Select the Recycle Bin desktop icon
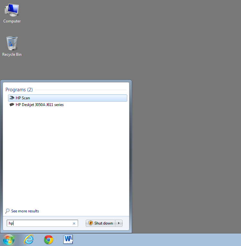Screen dimensions: 241x246 point(12,46)
